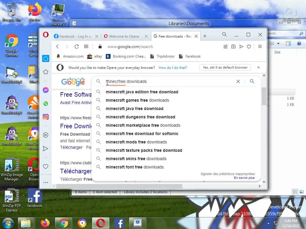The image size is (306, 229).
Task: Click Signaler des prédictions inappropriées
Action: [x=227, y=174]
